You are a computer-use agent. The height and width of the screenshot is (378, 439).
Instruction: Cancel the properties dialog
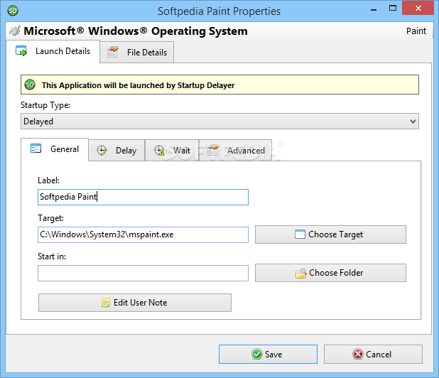click(x=373, y=355)
